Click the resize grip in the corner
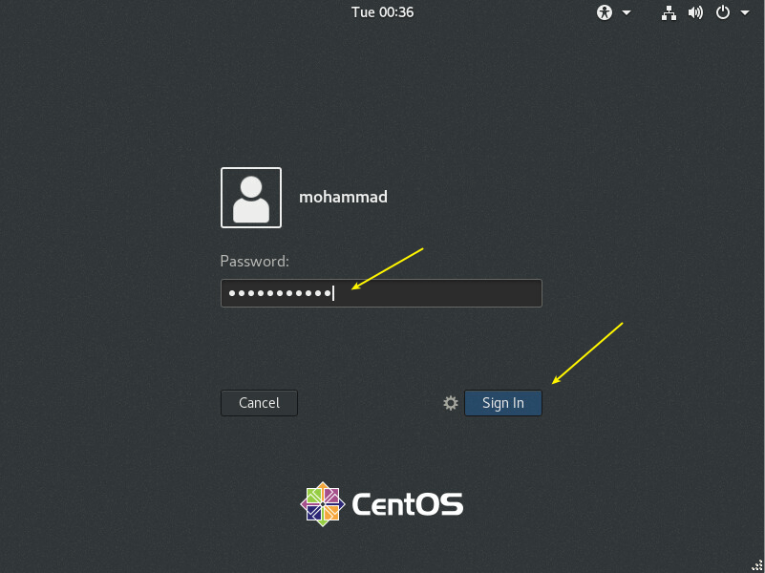The width and height of the screenshot is (765, 573). (x=755, y=564)
